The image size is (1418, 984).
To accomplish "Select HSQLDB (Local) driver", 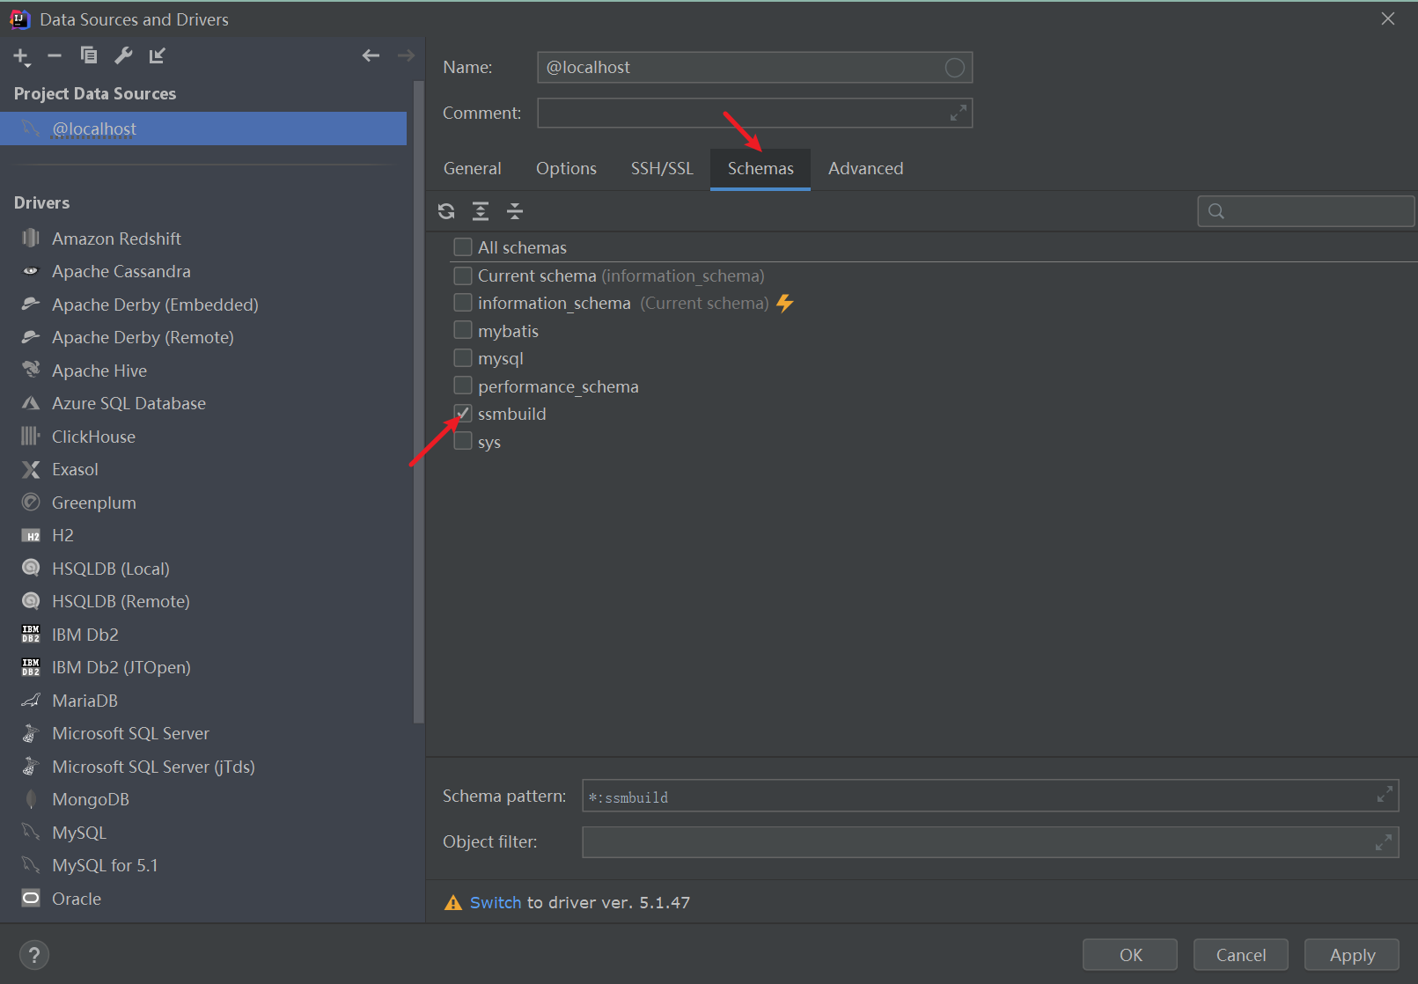I will pos(203,569).
